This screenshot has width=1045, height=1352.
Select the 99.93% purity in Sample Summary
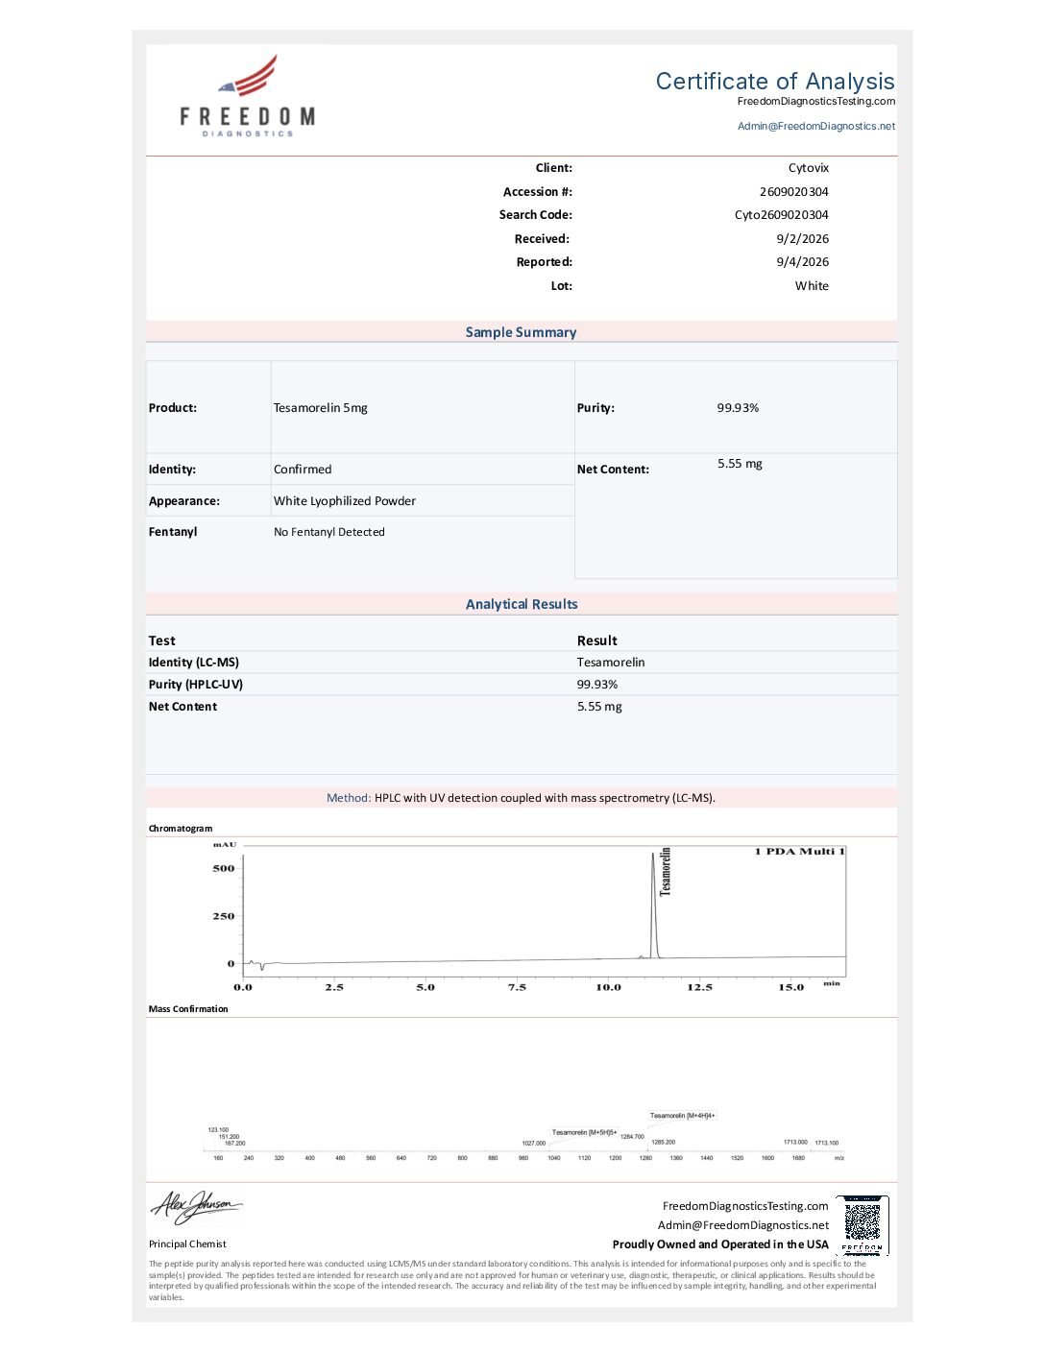coord(738,408)
